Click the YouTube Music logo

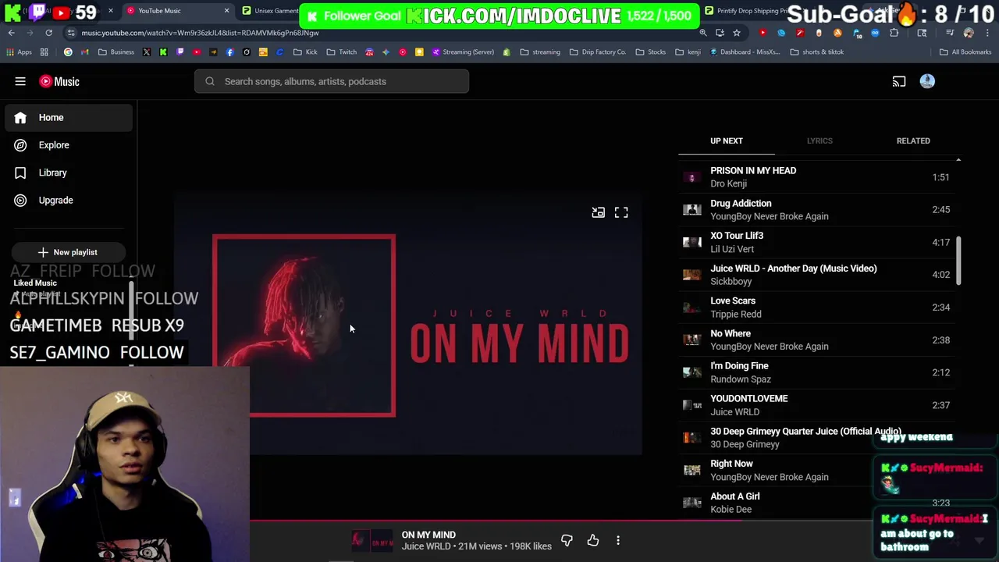59,81
